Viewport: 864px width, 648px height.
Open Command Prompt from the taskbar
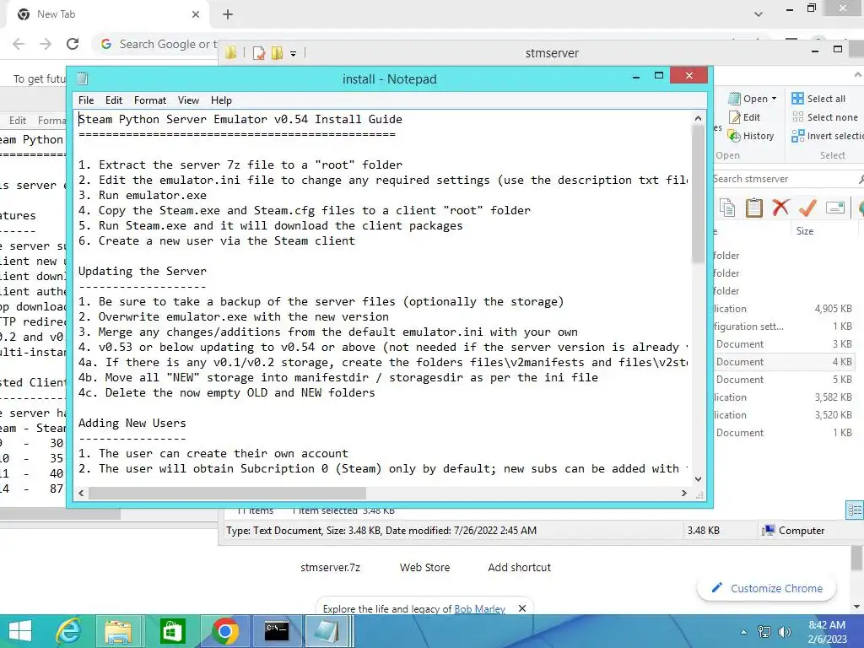(277, 631)
